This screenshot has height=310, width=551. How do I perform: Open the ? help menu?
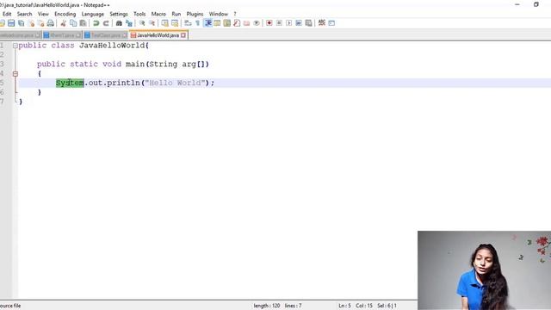click(235, 14)
